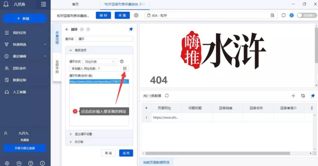Pin the data preview panel
The image size is (318, 166).
pyautogui.click(x=313, y=96)
